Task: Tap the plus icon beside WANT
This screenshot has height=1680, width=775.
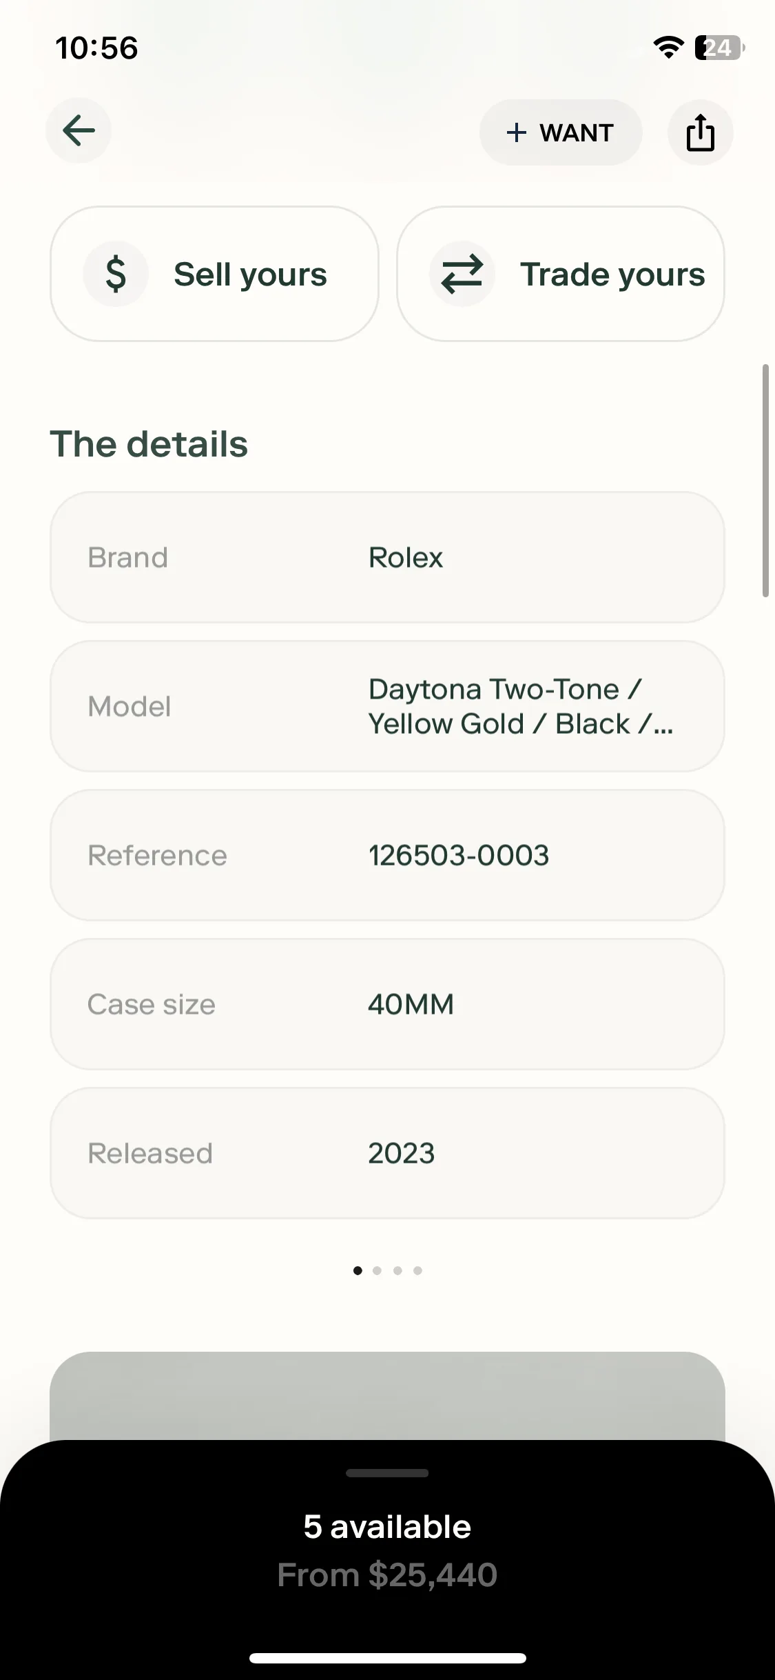Action: click(x=517, y=132)
